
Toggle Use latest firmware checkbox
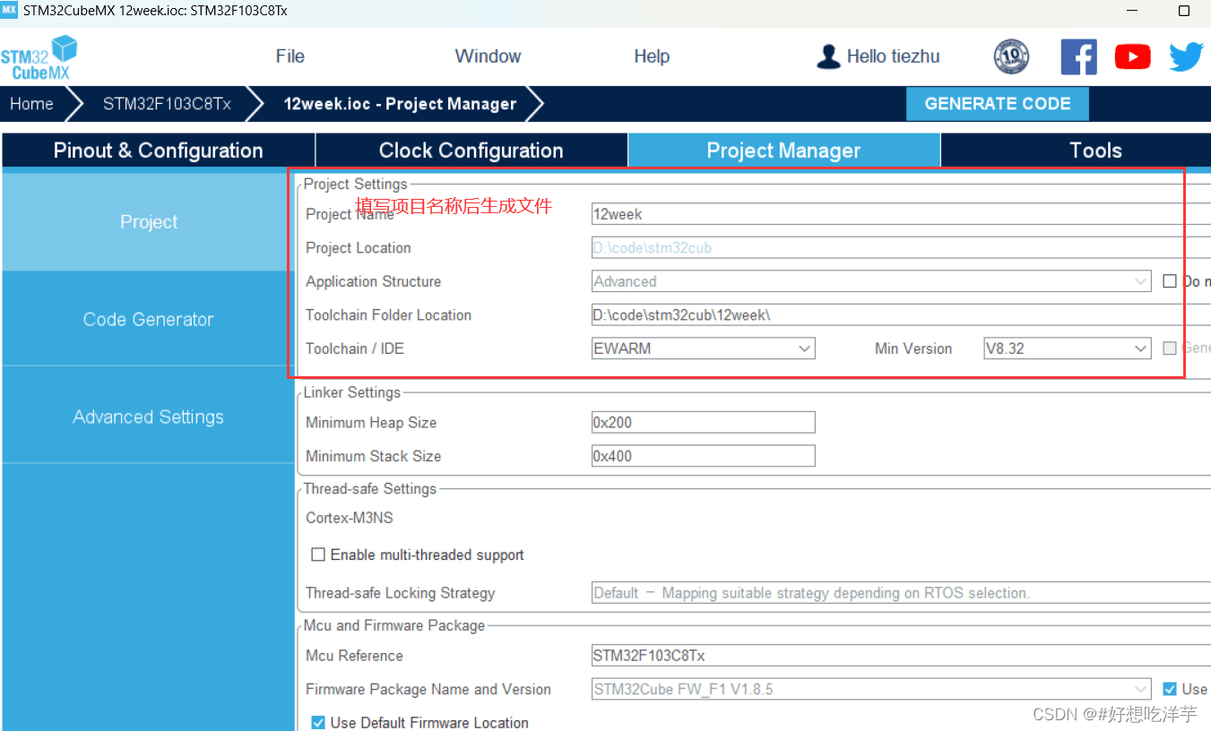click(x=1169, y=689)
